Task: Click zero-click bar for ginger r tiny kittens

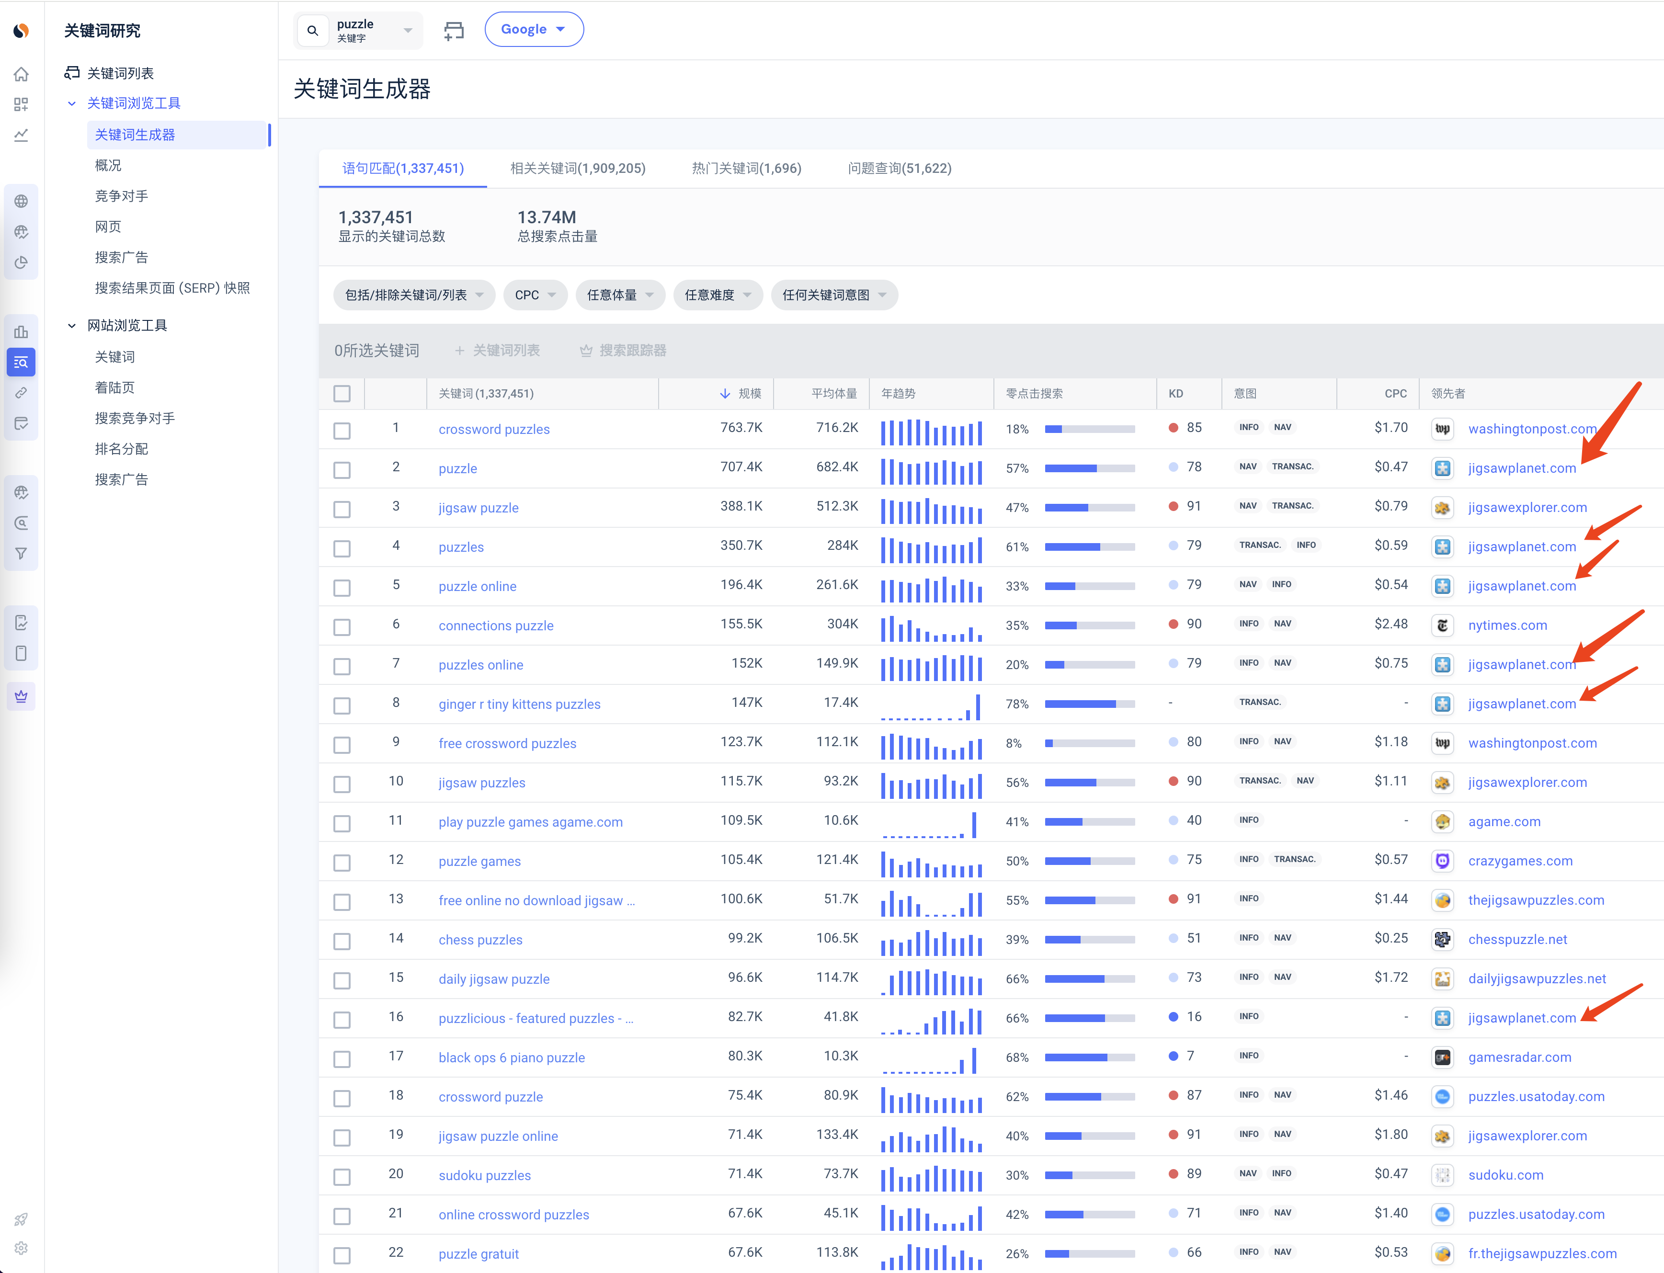Action: click(x=1090, y=704)
